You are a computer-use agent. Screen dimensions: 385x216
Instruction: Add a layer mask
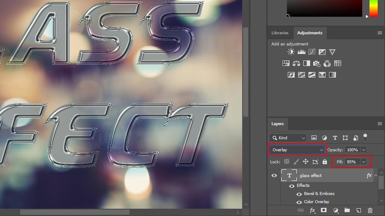point(323,210)
